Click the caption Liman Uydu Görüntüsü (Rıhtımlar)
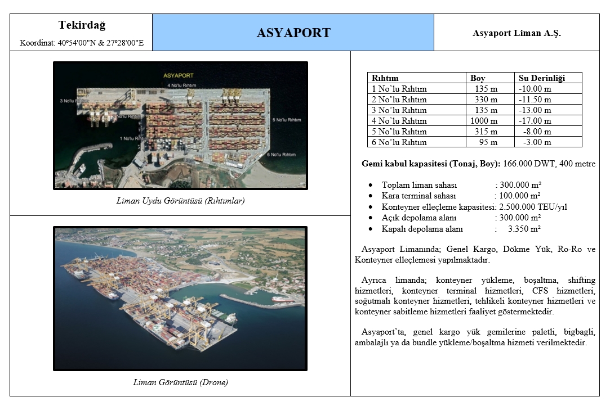The height and width of the screenshot is (415, 610). 180,201
